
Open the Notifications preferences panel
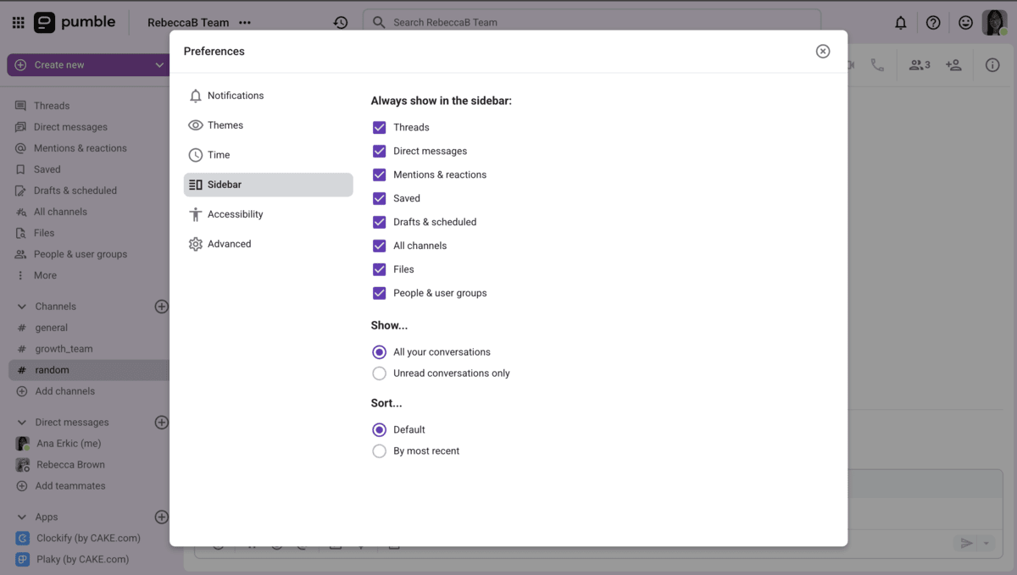coord(235,96)
